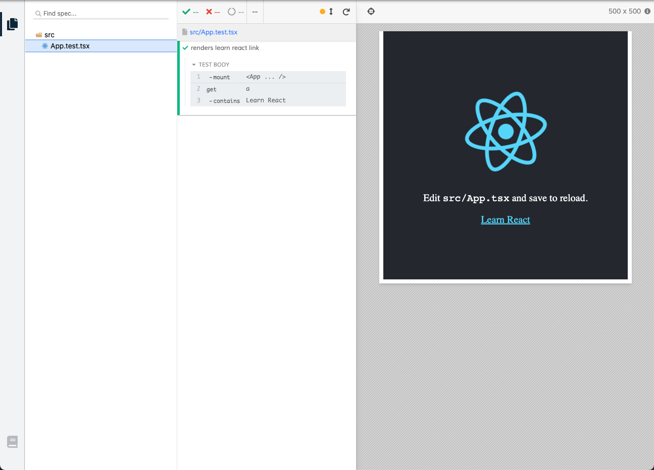The height and width of the screenshot is (470, 654).
Task: Click the 500 x 500 viewport size
Action: click(624, 11)
